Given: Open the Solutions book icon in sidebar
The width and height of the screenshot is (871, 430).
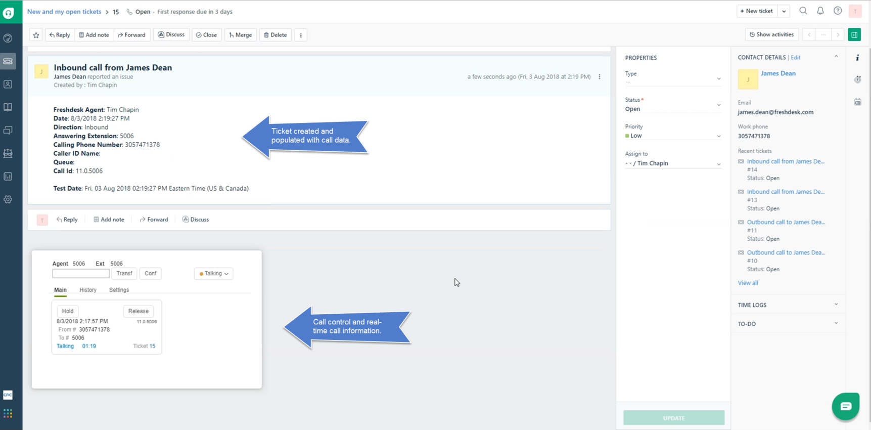Looking at the screenshot, I should coord(8,107).
